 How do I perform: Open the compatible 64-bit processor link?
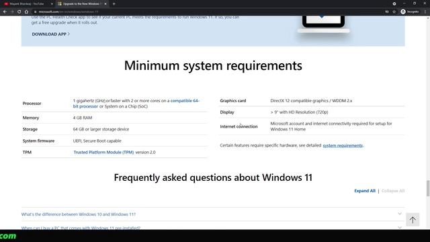[x=136, y=104]
